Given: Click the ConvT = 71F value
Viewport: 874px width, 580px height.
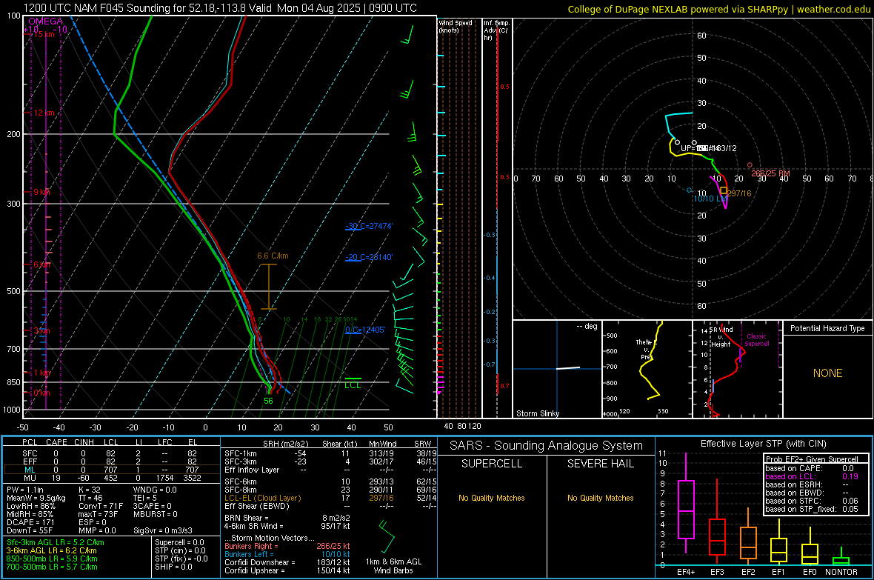Looking at the screenshot, I should [101, 507].
